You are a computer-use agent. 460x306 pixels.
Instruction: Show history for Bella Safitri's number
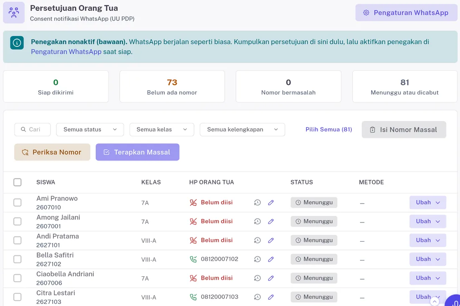coord(257,259)
